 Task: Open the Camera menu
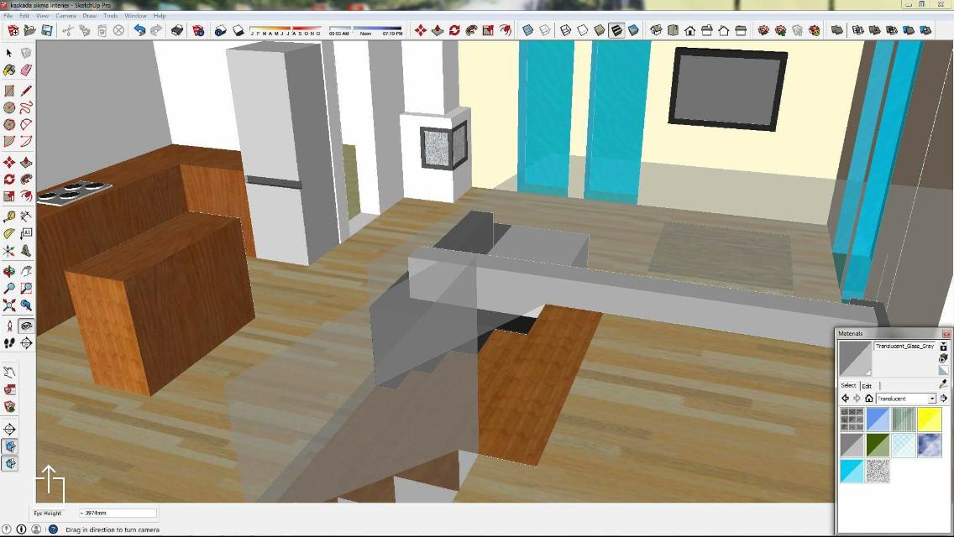tap(65, 16)
